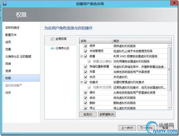Uncheck the 关闭 permission

pos(86,77)
